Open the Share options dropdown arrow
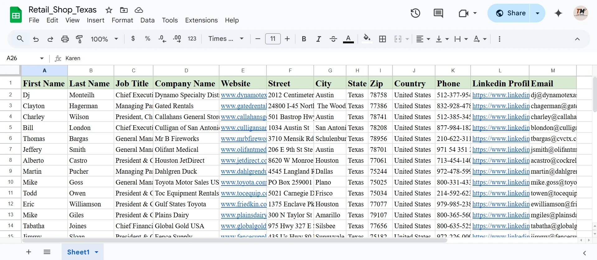The height and width of the screenshot is (260, 597). (x=537, y=13)
